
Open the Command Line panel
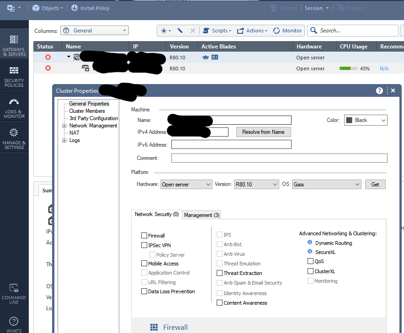pos(14,294)
